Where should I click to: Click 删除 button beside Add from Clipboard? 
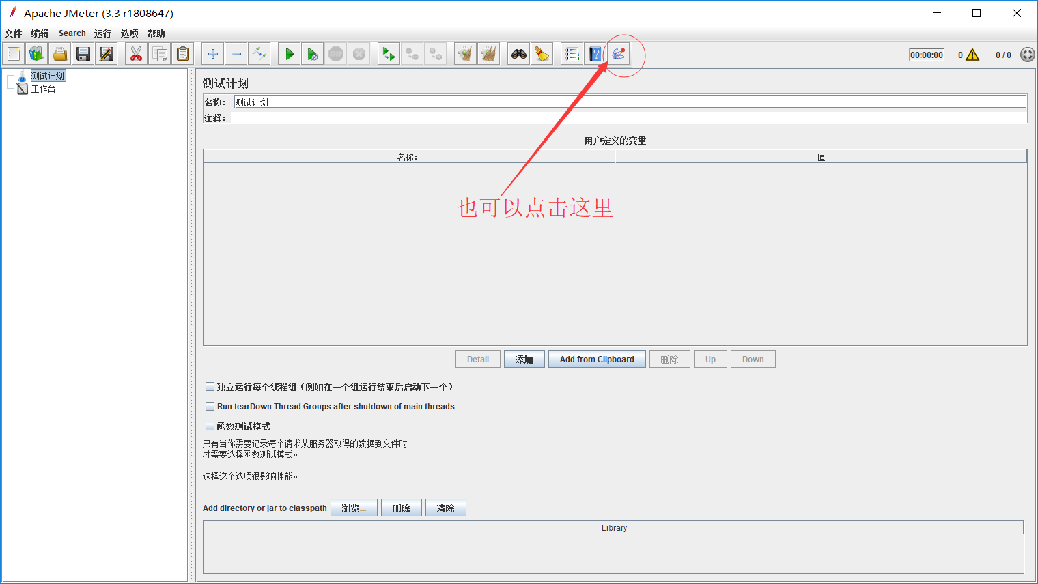point(670,360)
